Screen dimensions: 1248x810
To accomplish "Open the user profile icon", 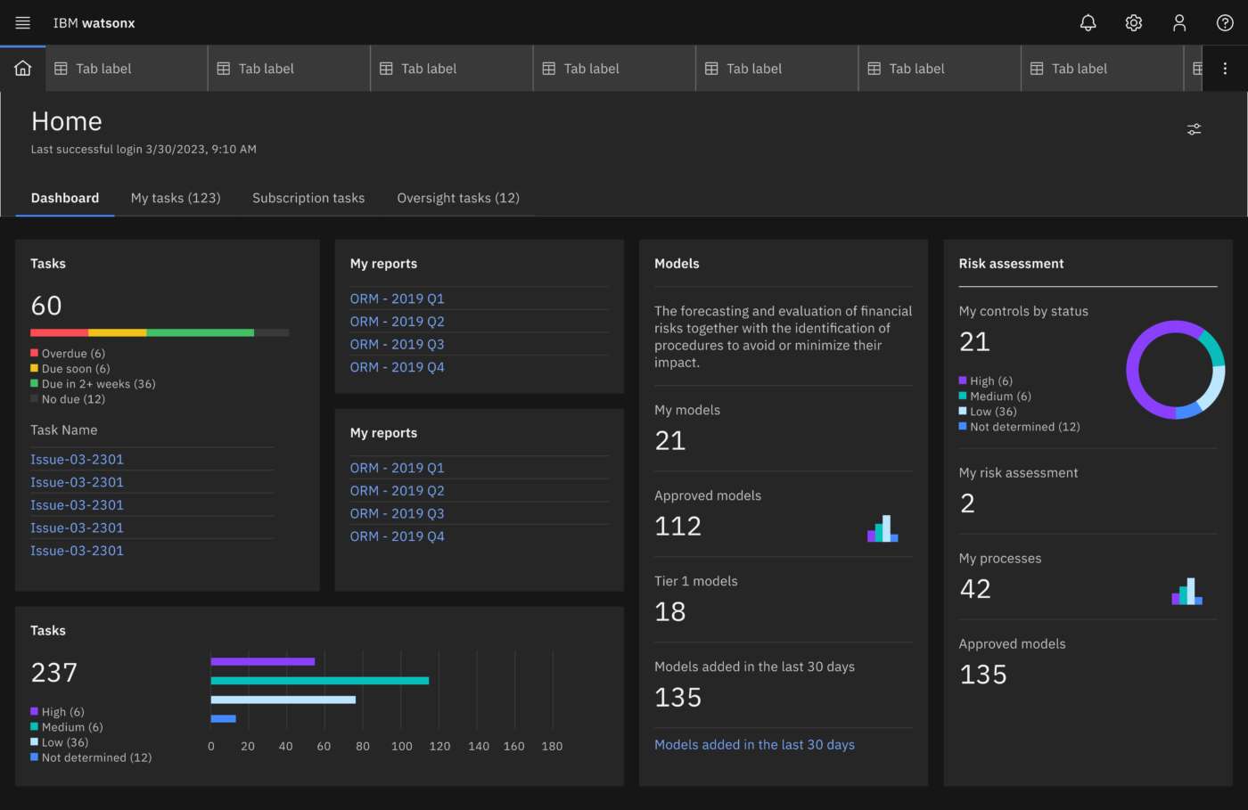I will (1178, 23).
